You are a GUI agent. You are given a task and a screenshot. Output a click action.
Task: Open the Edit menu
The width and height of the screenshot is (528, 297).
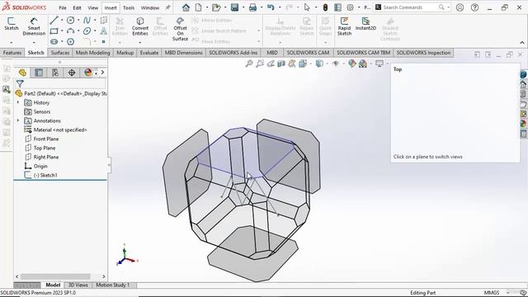(77, 7)
